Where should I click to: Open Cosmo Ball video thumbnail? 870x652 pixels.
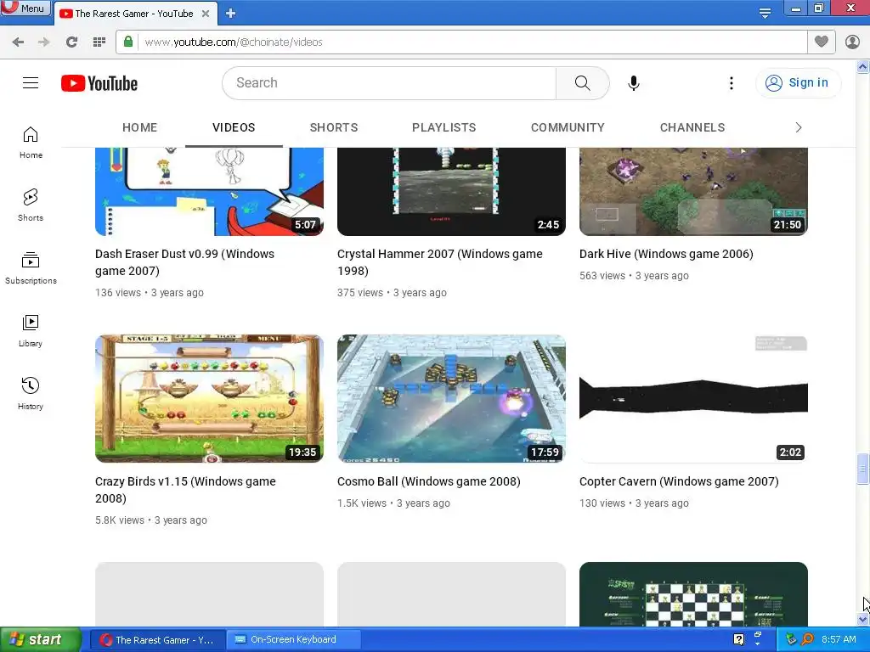pos(451,399)
